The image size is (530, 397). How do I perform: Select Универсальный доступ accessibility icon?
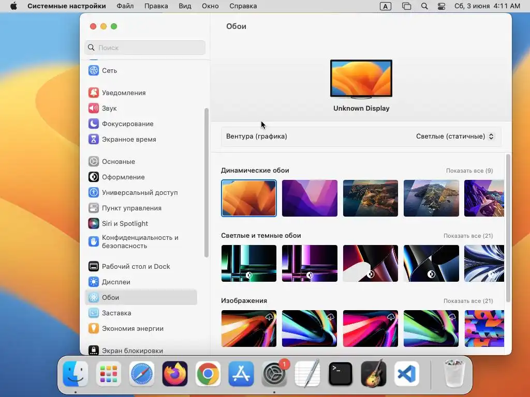click(94, 193)
